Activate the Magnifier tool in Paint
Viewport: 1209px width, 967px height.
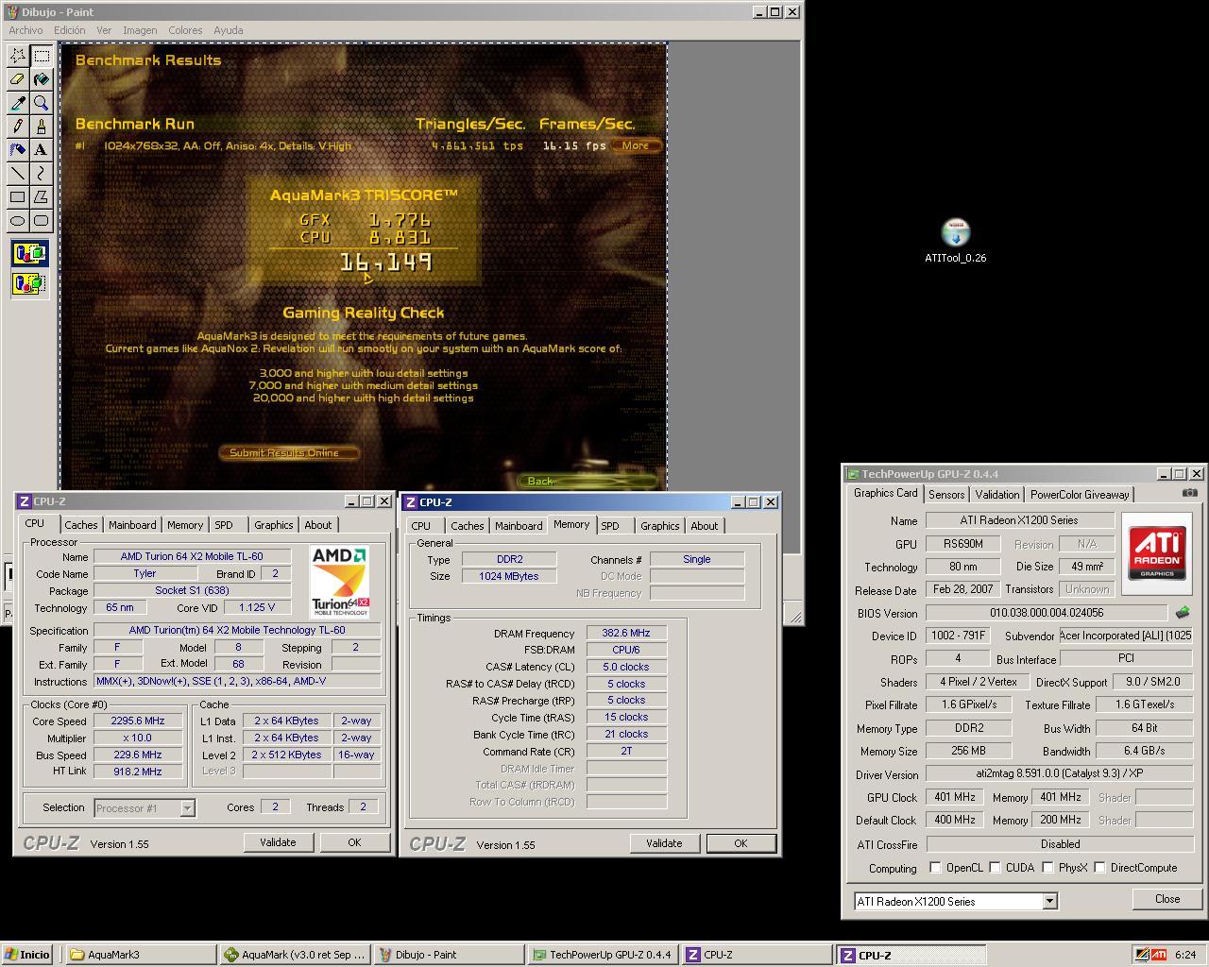[42, 103]
